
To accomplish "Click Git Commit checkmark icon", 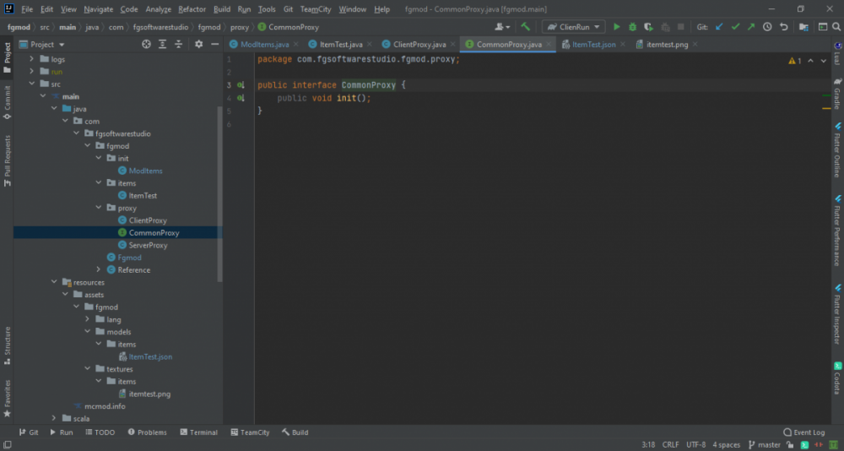I will coord(735,27).
